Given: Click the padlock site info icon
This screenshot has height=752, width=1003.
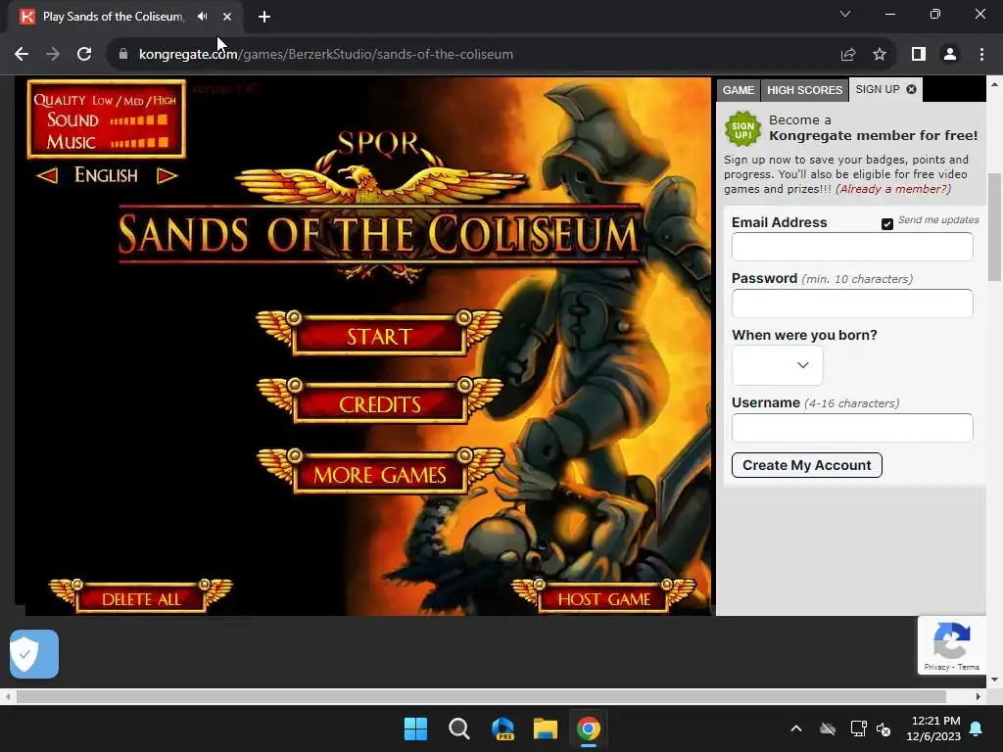Looking at the screenshot, I should click(123, 54).
